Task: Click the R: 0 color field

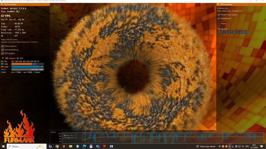Action: pos(221,32)
